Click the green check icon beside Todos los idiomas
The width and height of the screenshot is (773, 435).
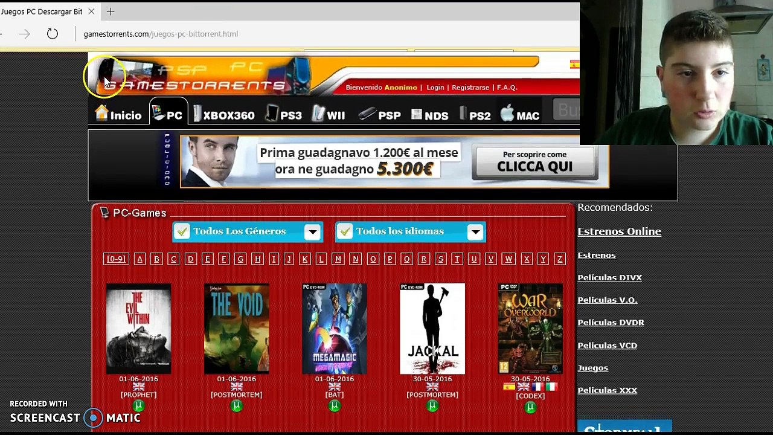[x=345, y=231]
